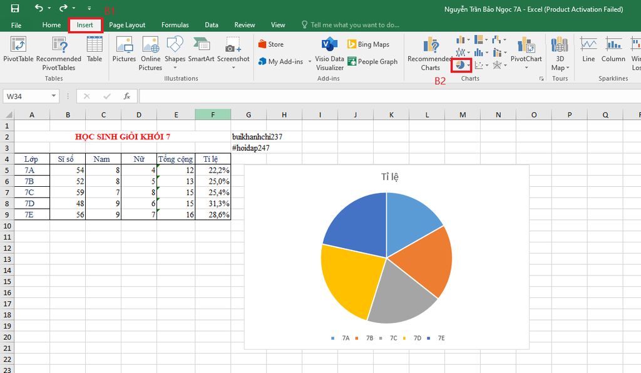641x373 pixels.
Task: Select the chart title 'Tỉ lệ'
Action: coord(390,177)
